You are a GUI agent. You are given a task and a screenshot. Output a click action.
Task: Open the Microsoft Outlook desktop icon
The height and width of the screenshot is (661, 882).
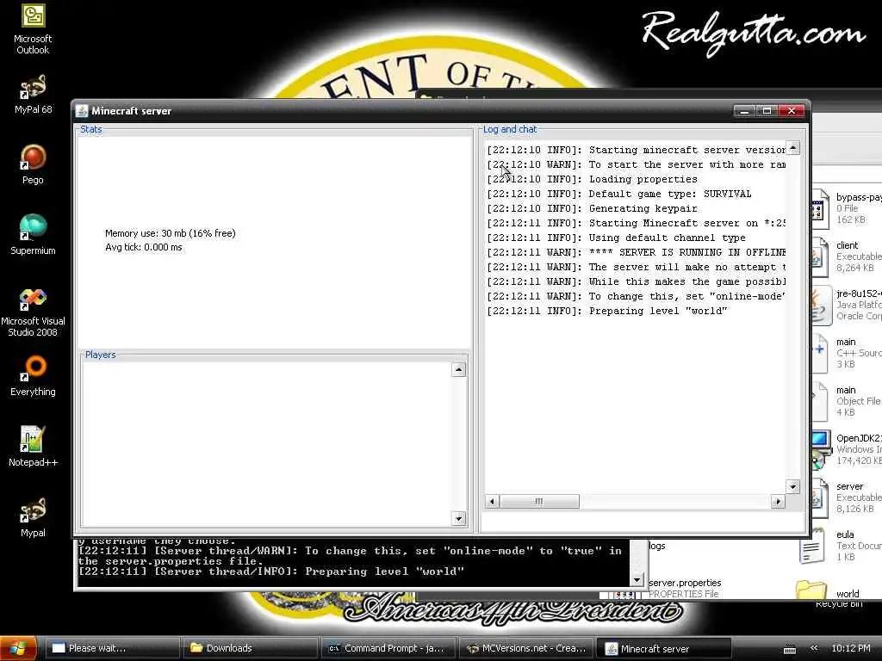33,29
